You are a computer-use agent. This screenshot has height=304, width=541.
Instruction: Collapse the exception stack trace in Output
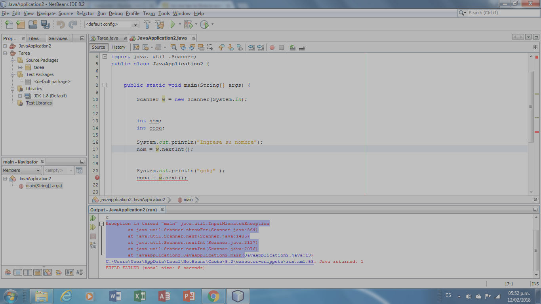tap(102, 224)
